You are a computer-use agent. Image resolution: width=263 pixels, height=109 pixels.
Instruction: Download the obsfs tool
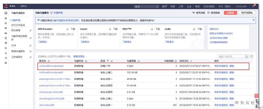point(198,29)
